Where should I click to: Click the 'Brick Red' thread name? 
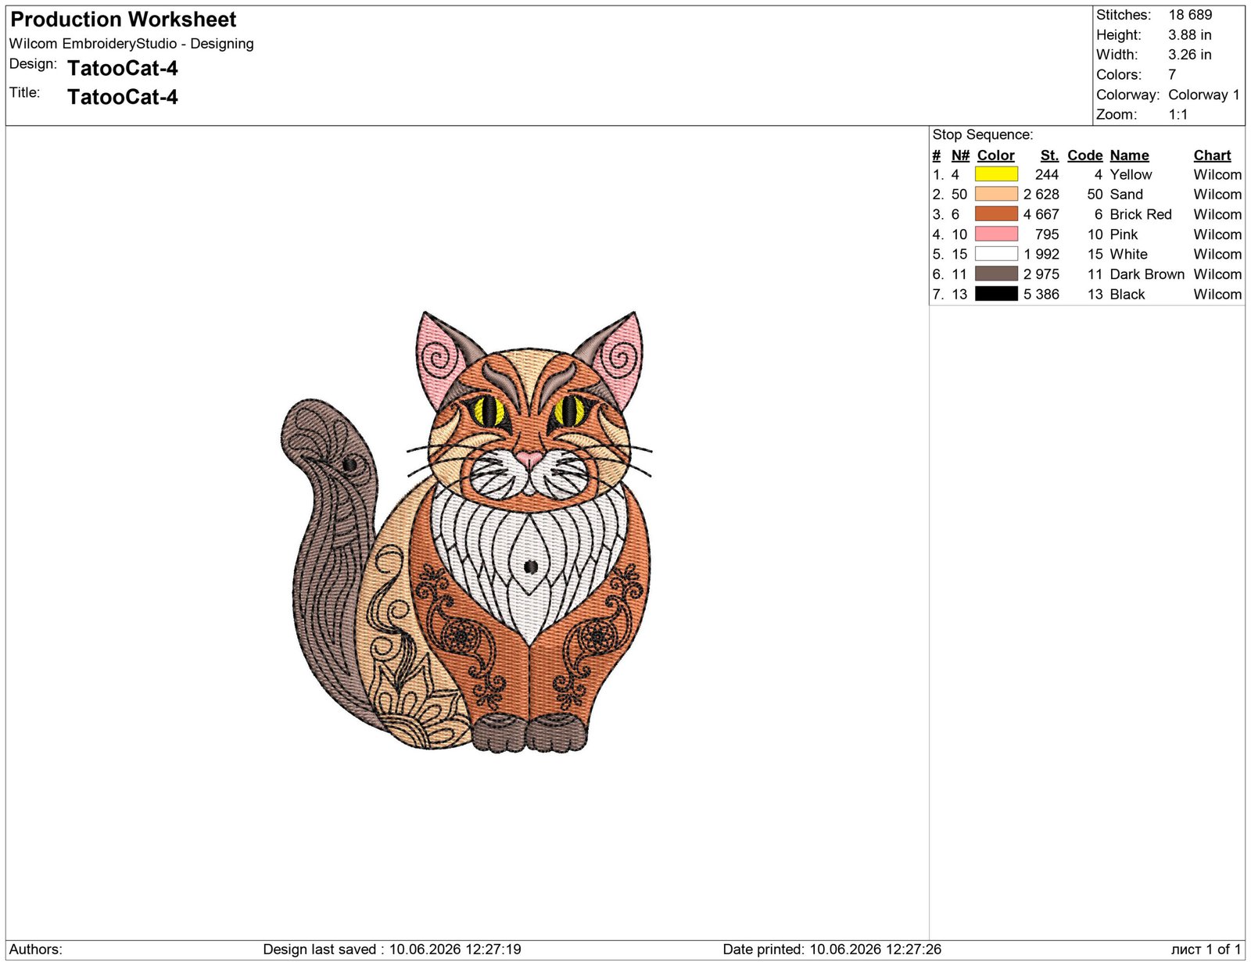coord(1141,214)
